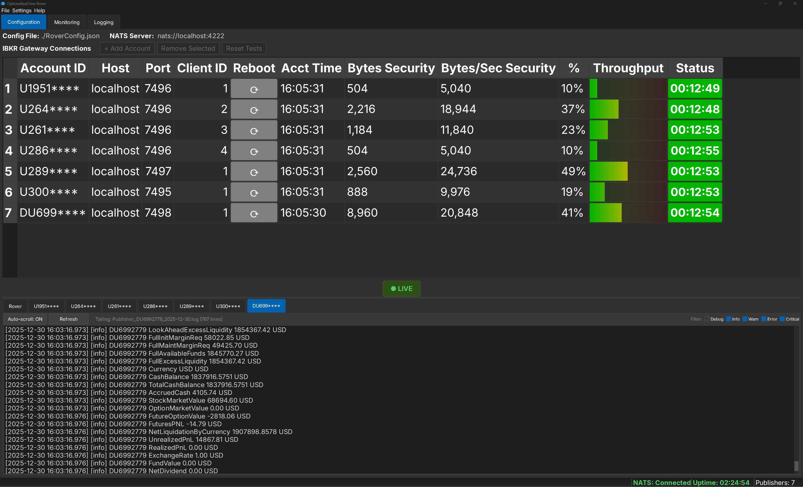The image size is (803, 487).
Task: Reboot the U300**** connection
Action: [254, 192]
